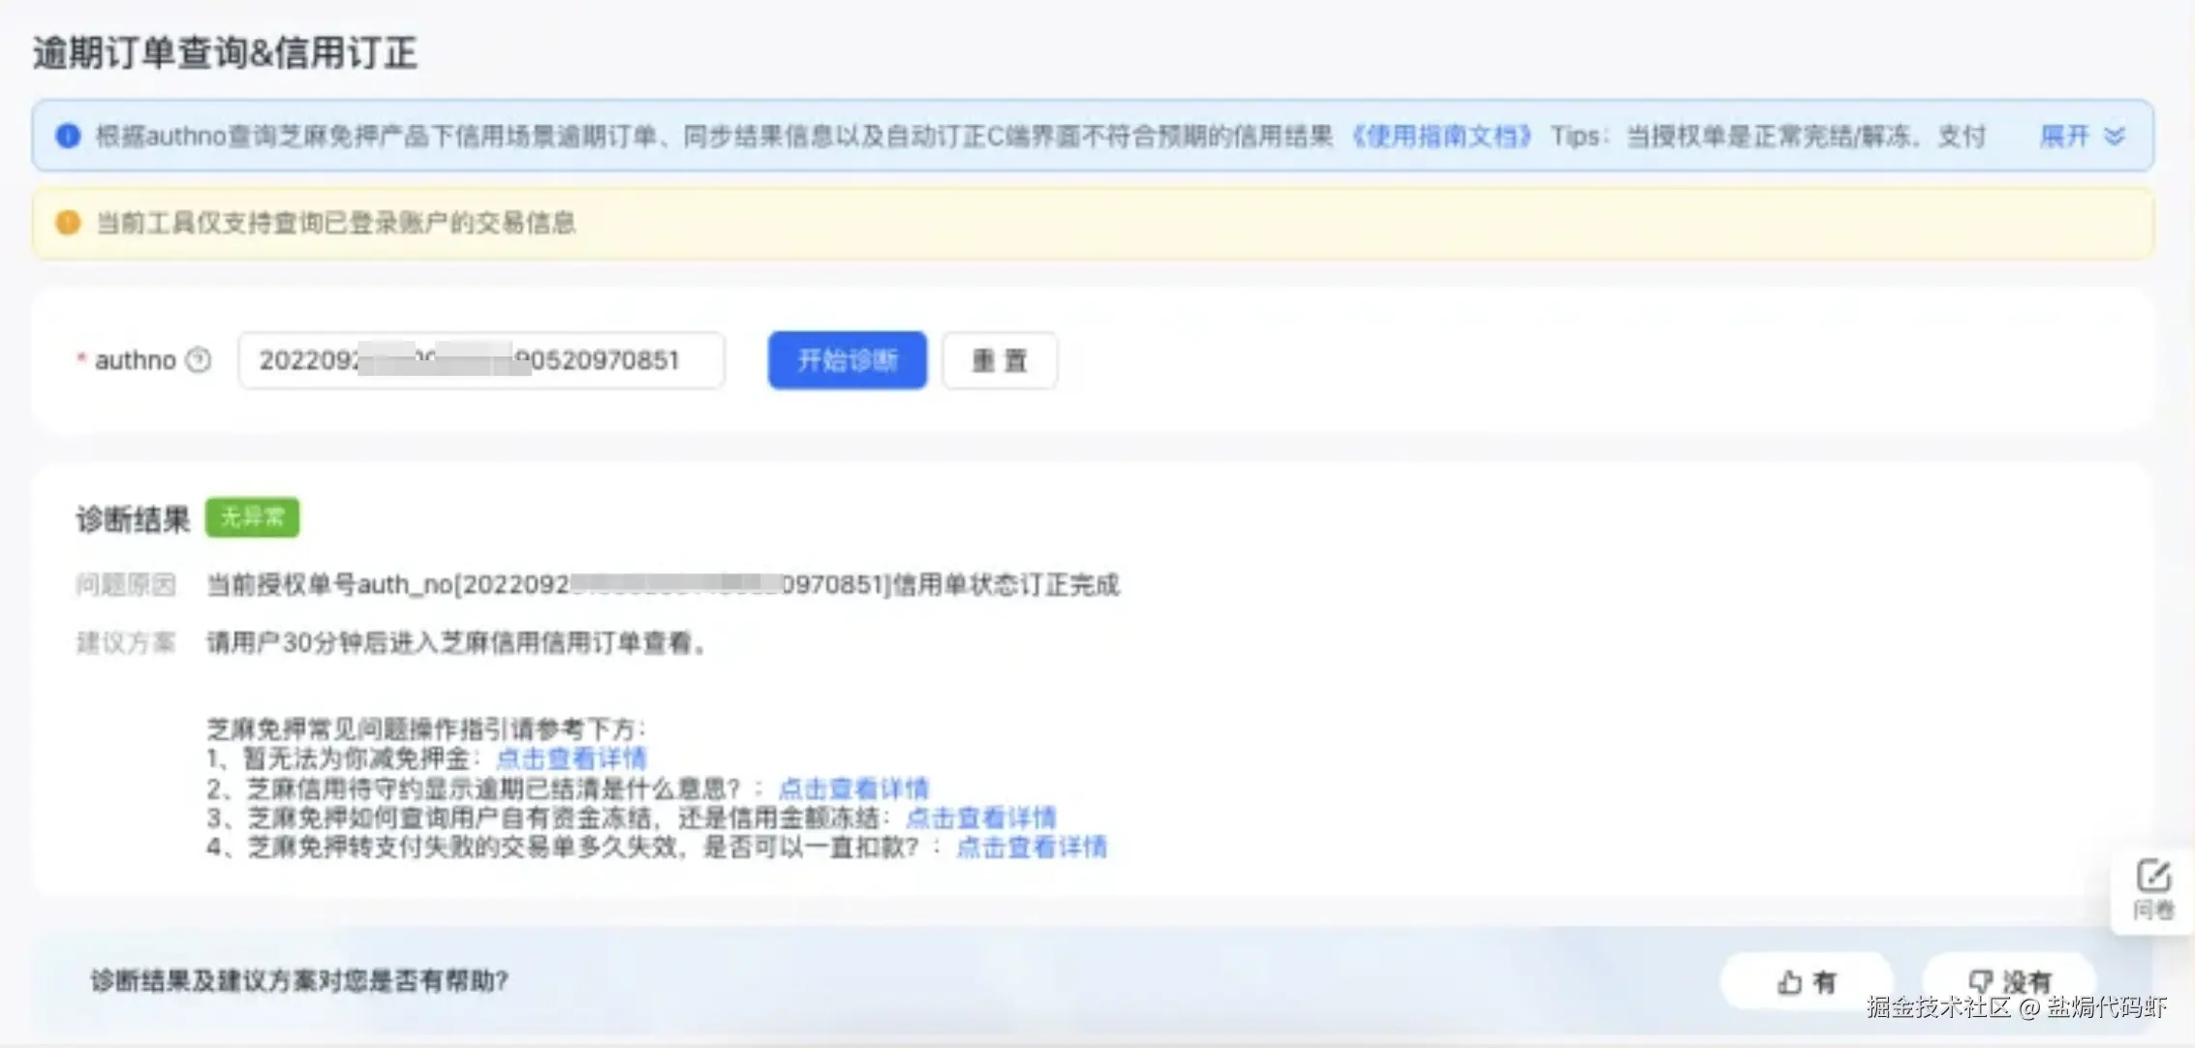Viewport: 2195px width, 1048px height.
Task: Click the 逾期订单查询&信用订正 page title
Action: (x=225, y=52)
